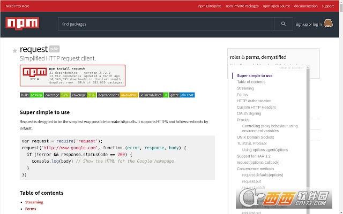Select Controlling proxy behaviour using environment variables
Image resolution: width=343 pixels, height=214 pixels.
[x=270, y=128]
